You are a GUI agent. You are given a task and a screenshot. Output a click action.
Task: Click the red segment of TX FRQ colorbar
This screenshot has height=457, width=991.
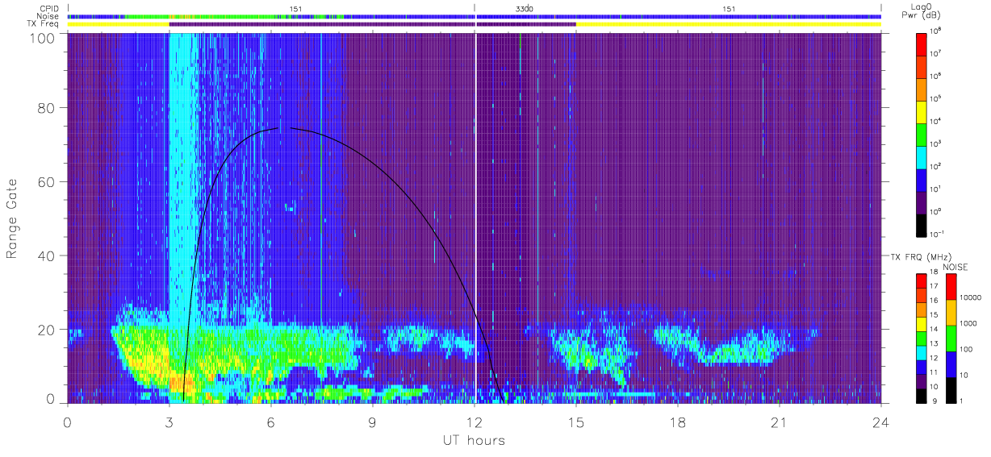pyautogui.click(x=922, y=281)
